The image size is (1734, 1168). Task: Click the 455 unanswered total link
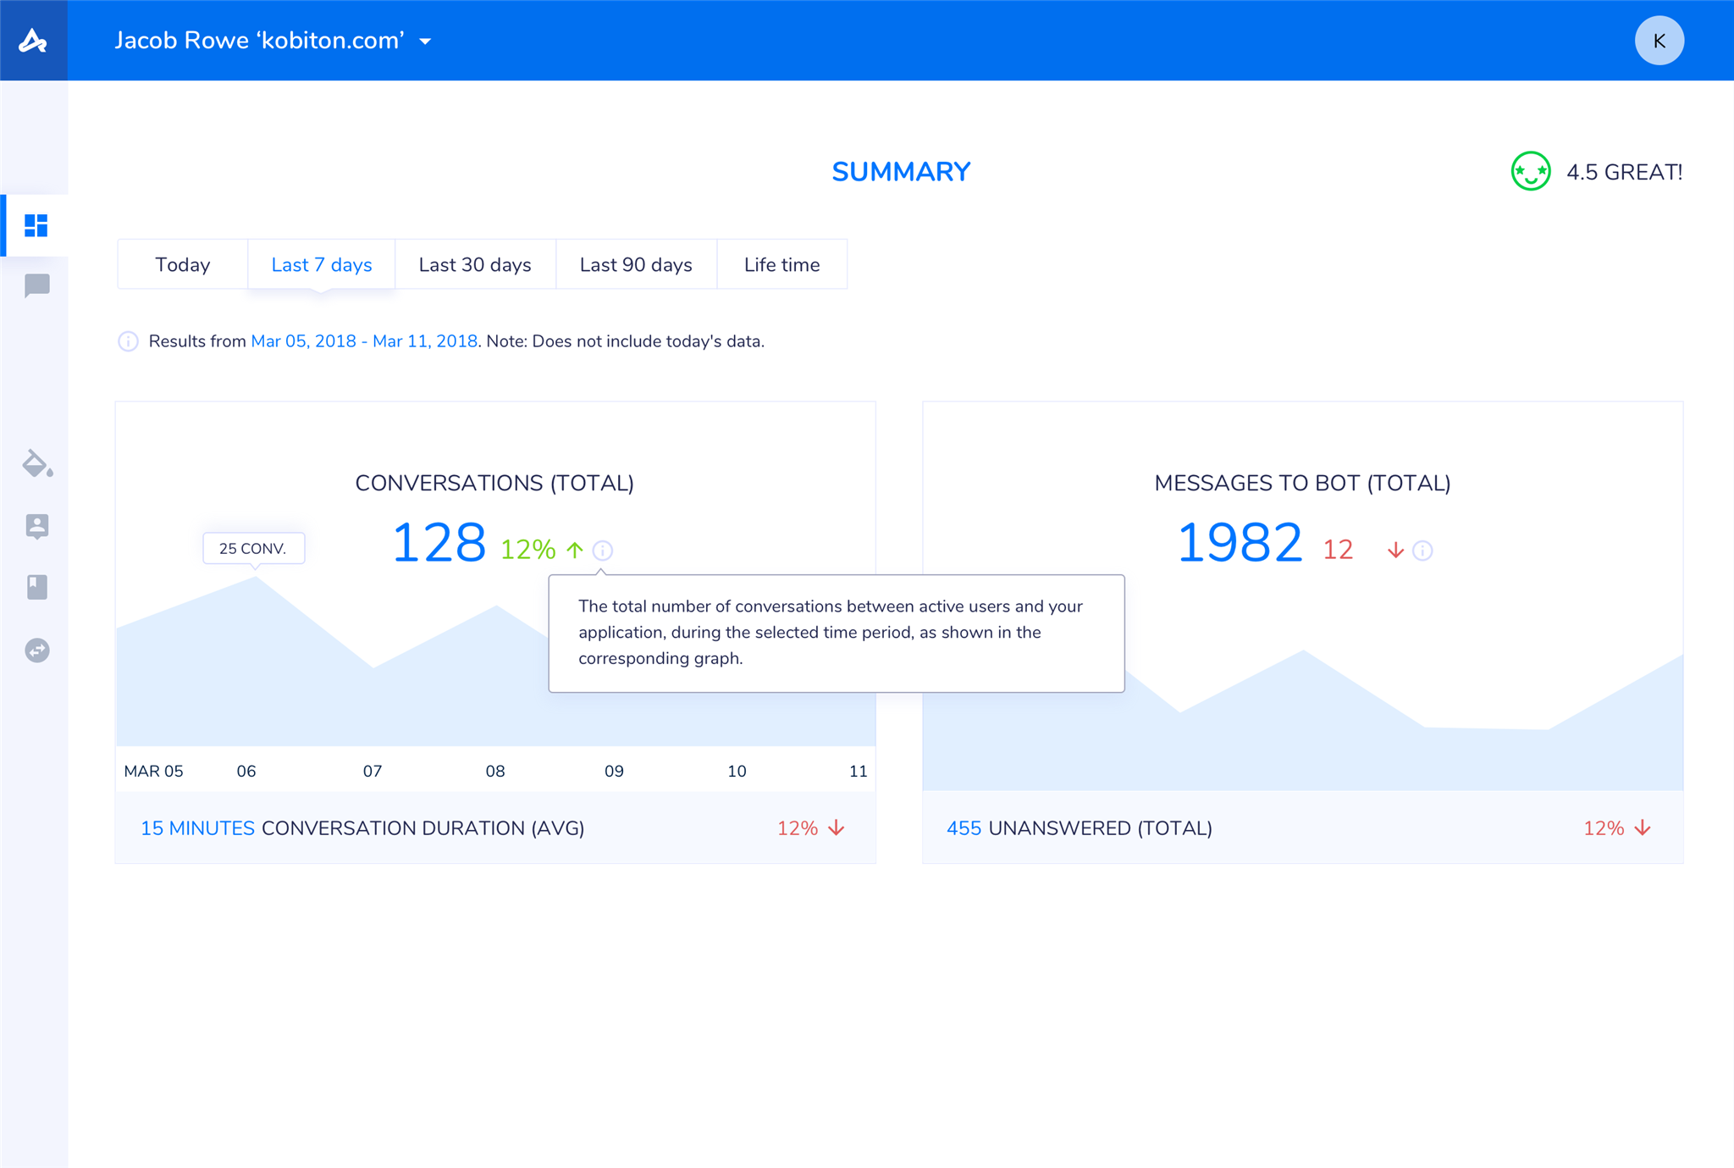tap(964, 828)
